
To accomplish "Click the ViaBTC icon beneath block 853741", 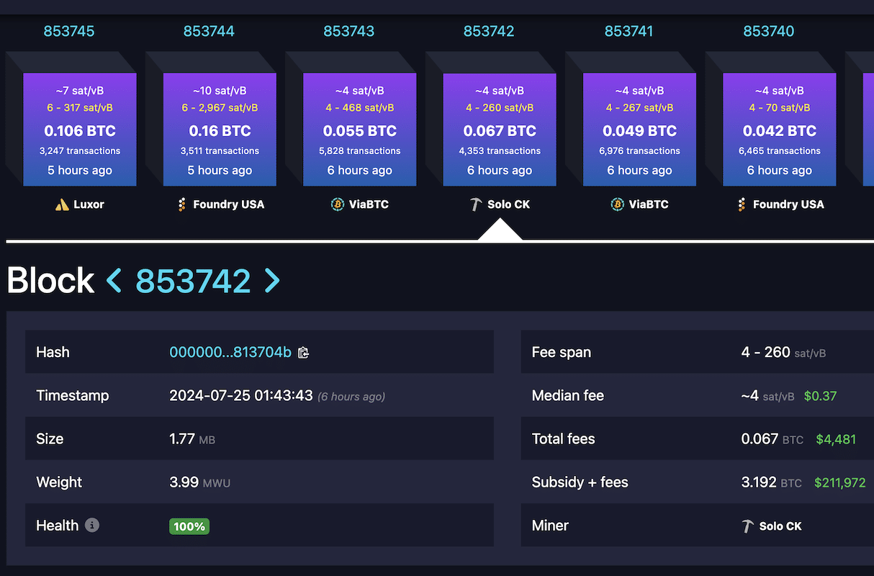I will pyautogui.click(x=617, y=204).
